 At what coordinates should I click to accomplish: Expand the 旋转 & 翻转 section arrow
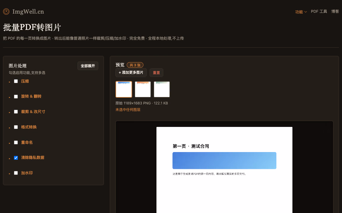pyautogui.click(x=9, y=97)
